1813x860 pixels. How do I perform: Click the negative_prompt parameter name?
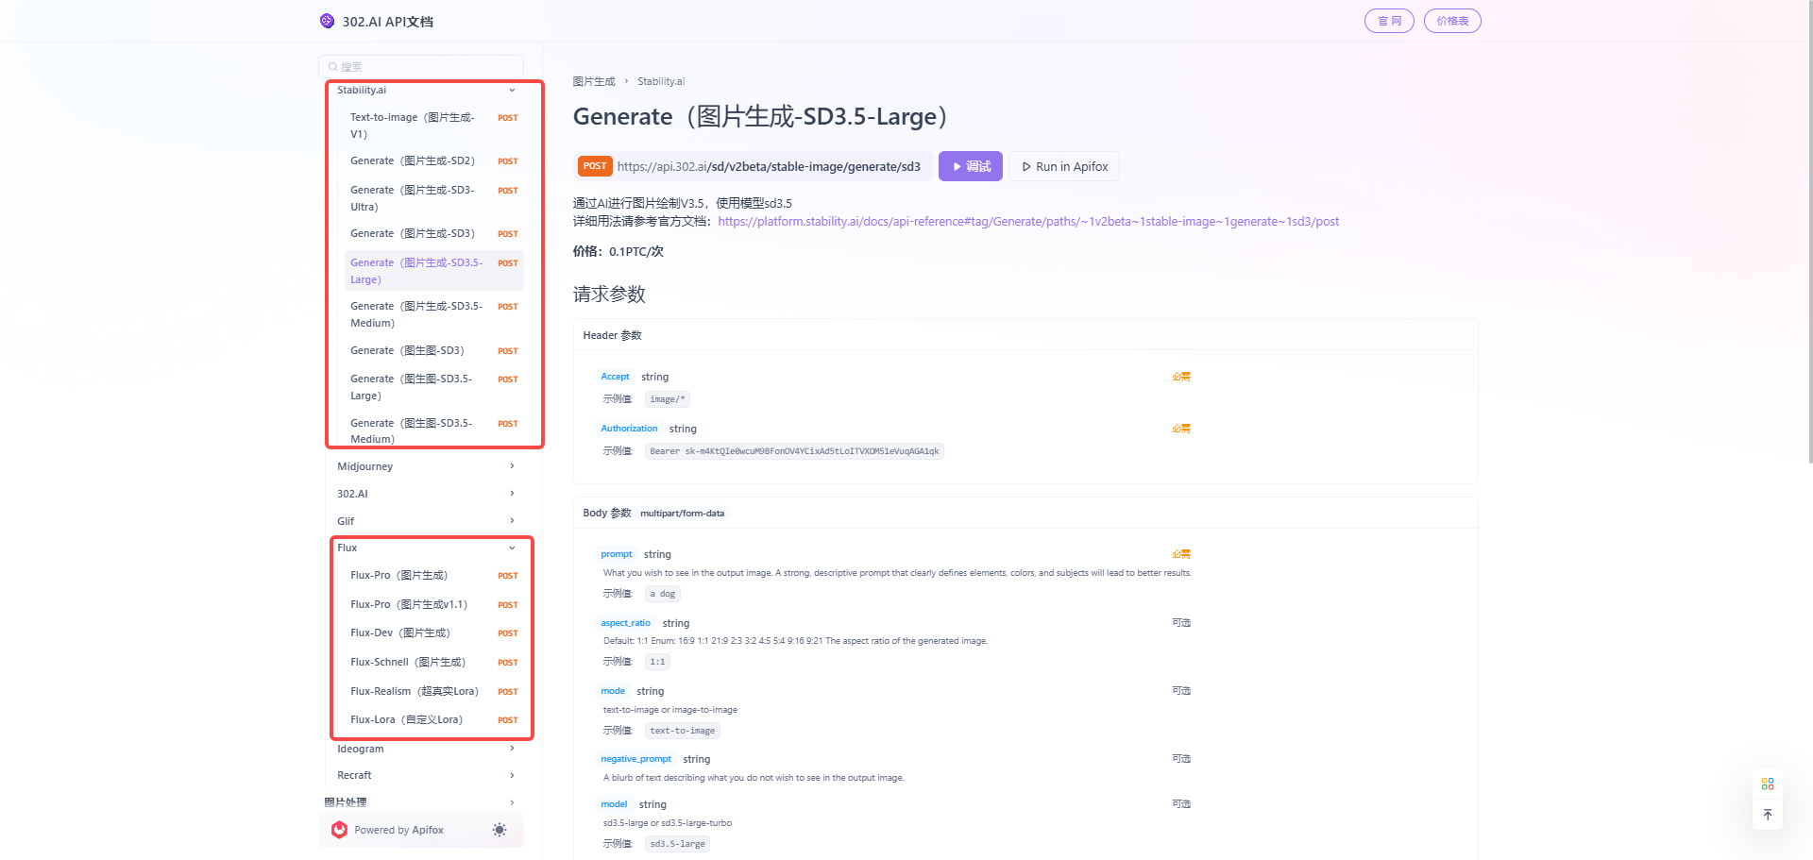pyautogui.click(x=635, y=759)
